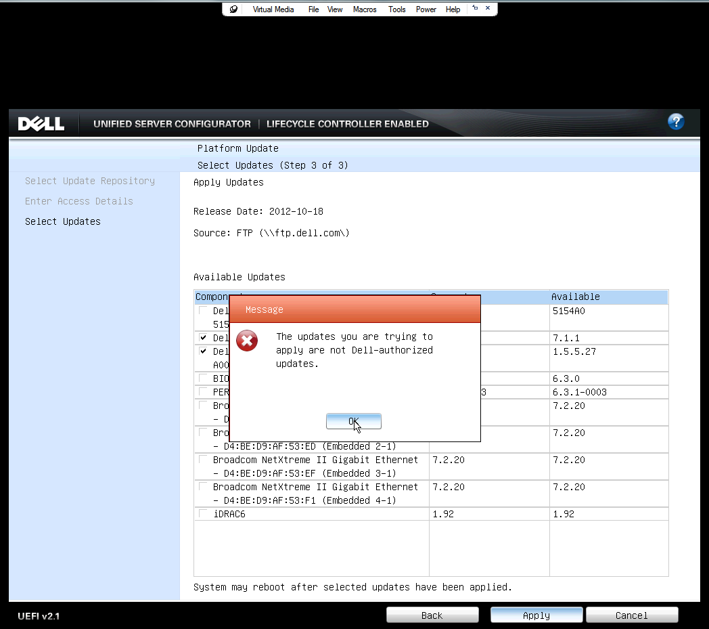Viewport: 709px width, 629px height.
Task: Click the blue help question mark icon
Action: click(x=676, y=121)
